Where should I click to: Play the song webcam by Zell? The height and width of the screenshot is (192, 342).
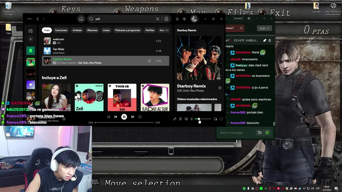[106, 41]
